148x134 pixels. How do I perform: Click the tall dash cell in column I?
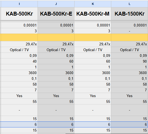(x=19, y=110)
